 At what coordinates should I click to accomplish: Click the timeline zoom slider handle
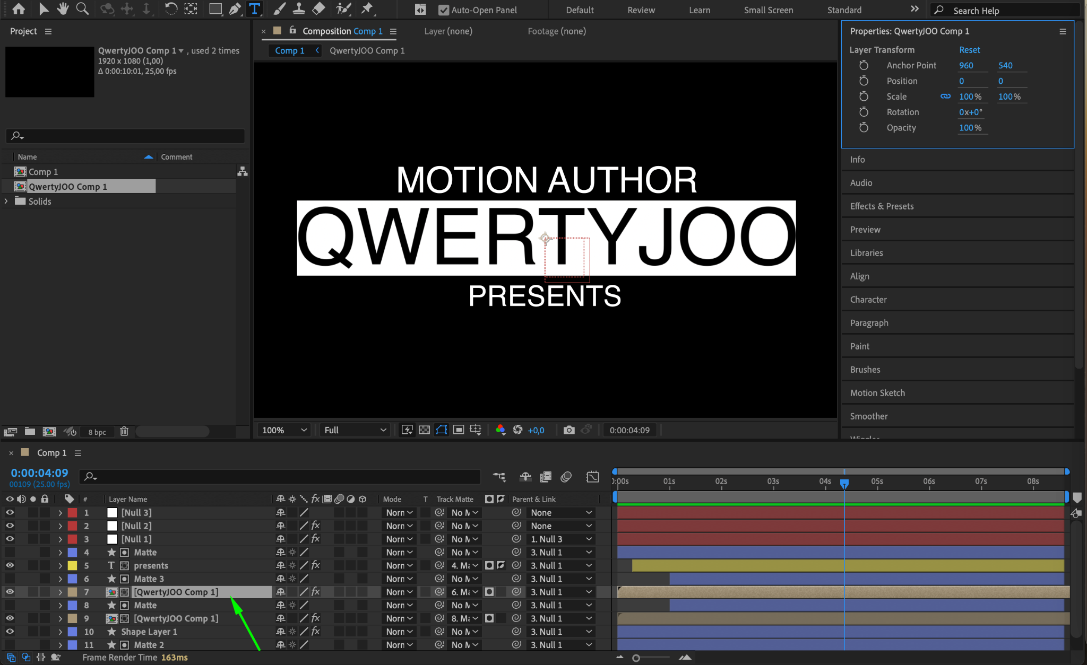click(636, 658)
